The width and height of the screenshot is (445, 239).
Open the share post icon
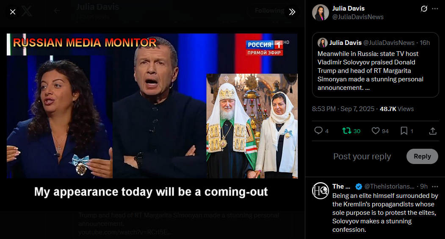(433, 131)
